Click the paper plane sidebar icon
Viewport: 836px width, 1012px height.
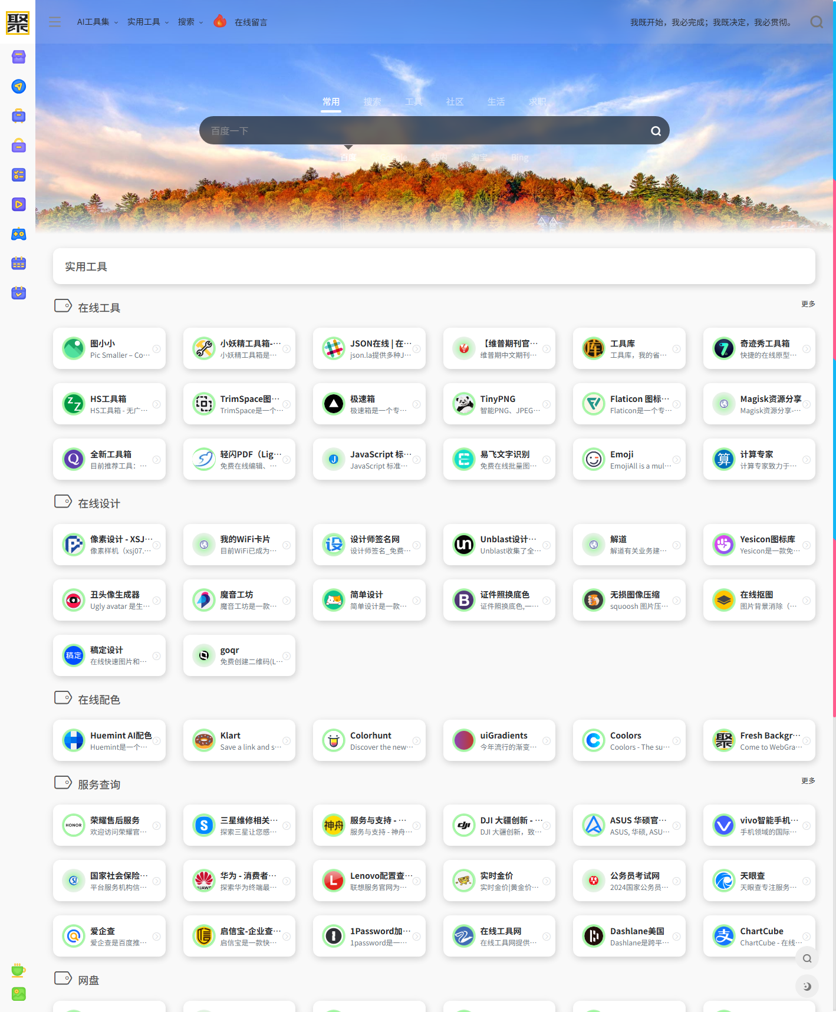pyautogui.click(x=19, y=87)
